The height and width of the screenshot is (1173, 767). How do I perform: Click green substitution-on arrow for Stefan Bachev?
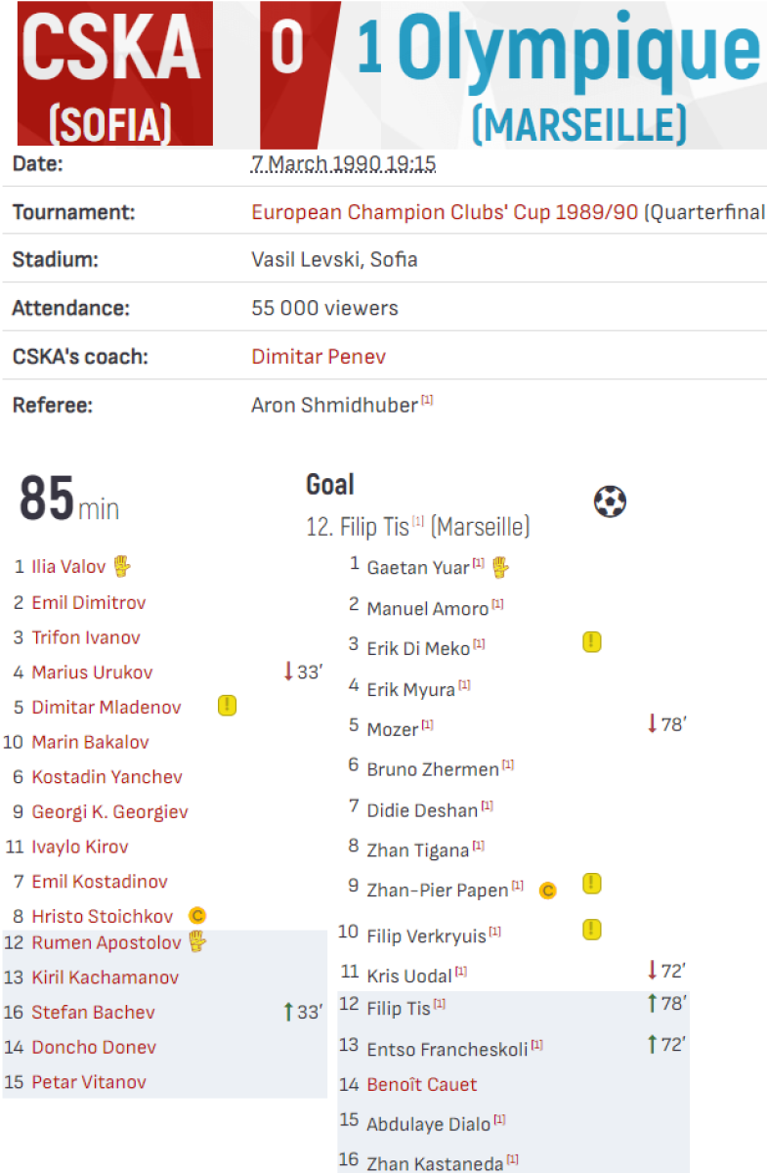coord(287,1012)
